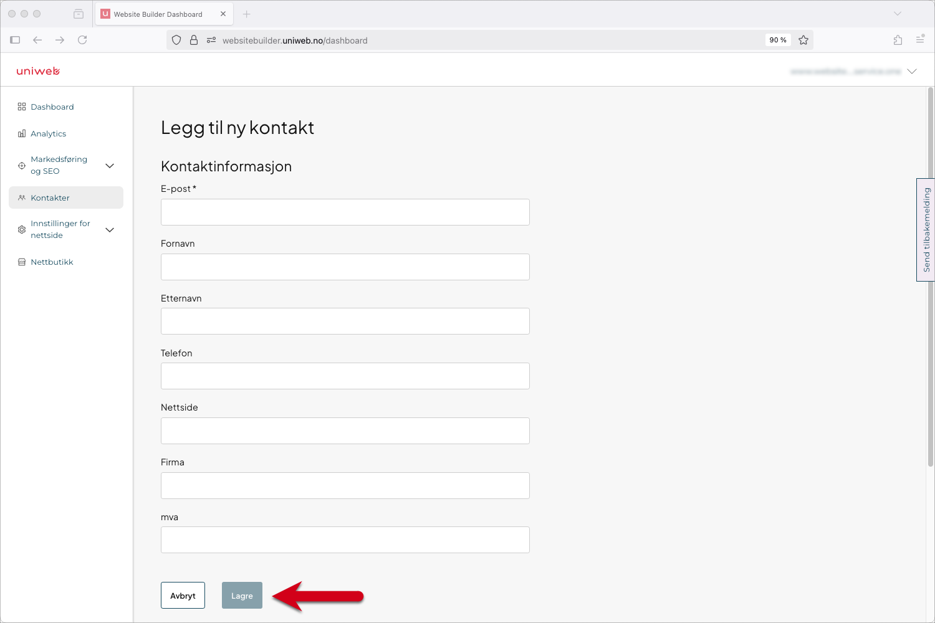Open Kontakter in the sidebar menu
The width and height of the screenshot is (935, 623).
(x=66, y=197)
